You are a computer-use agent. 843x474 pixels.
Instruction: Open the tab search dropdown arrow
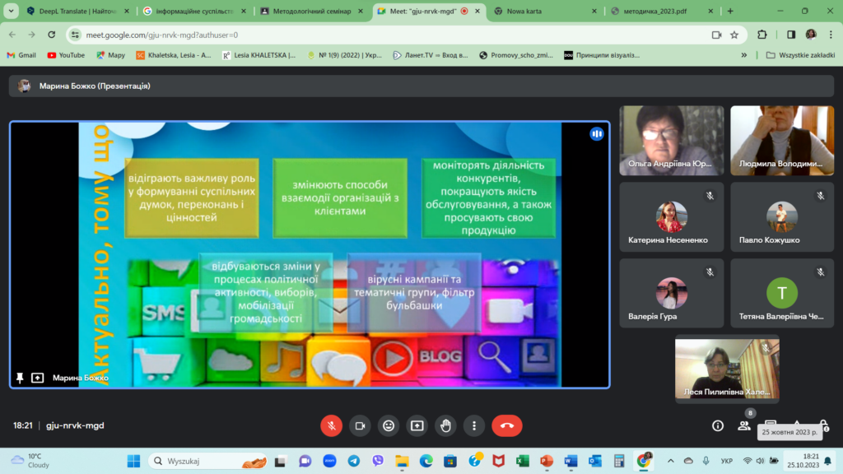[x=11, y=12]
